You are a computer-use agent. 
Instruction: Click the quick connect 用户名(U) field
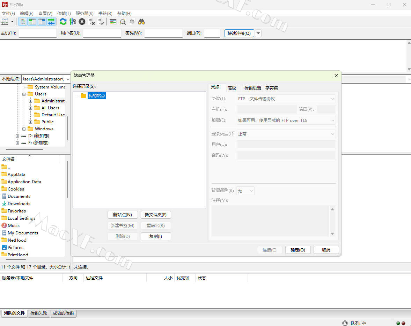[102, 33]
